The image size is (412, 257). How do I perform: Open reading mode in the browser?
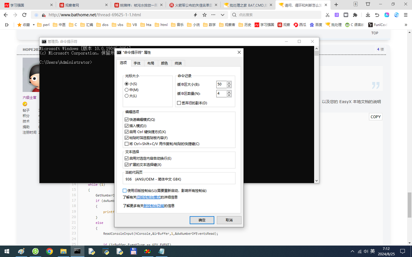[x=346, y=15]
